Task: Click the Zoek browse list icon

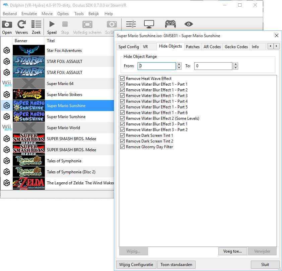Action: pyautogui.click(x=36, y=25)
